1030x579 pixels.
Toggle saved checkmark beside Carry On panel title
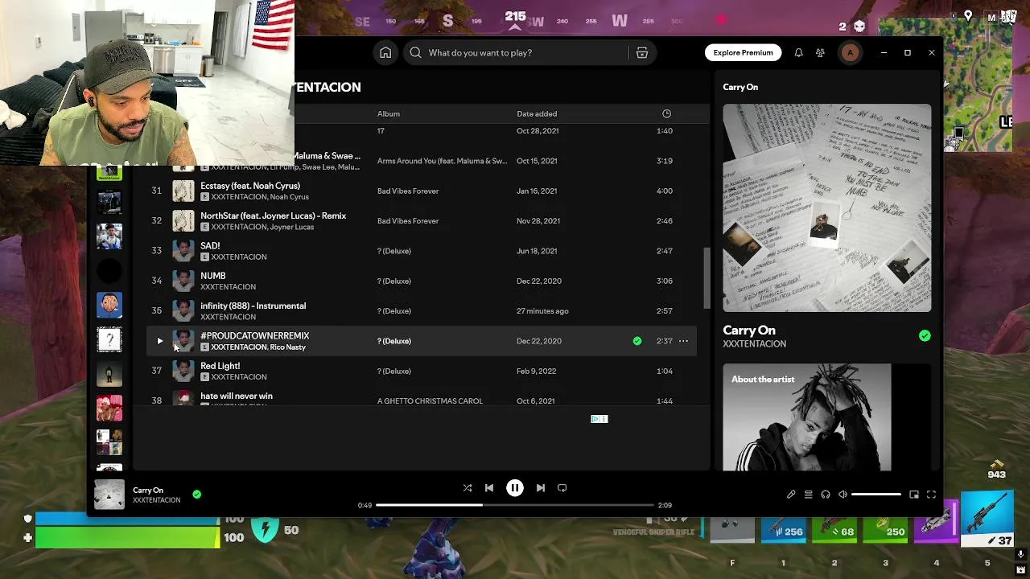(925, 336)
